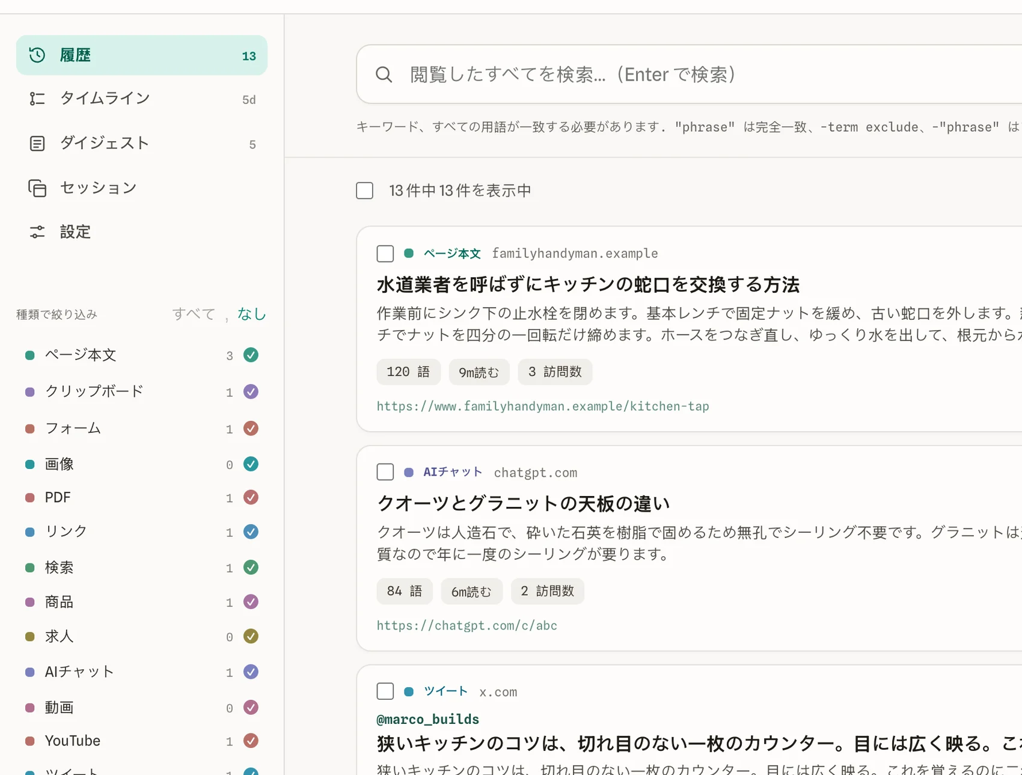Click the 9m読む reading-time chip
Viewport: 1022px width, 775px height.
coord(479,372)
